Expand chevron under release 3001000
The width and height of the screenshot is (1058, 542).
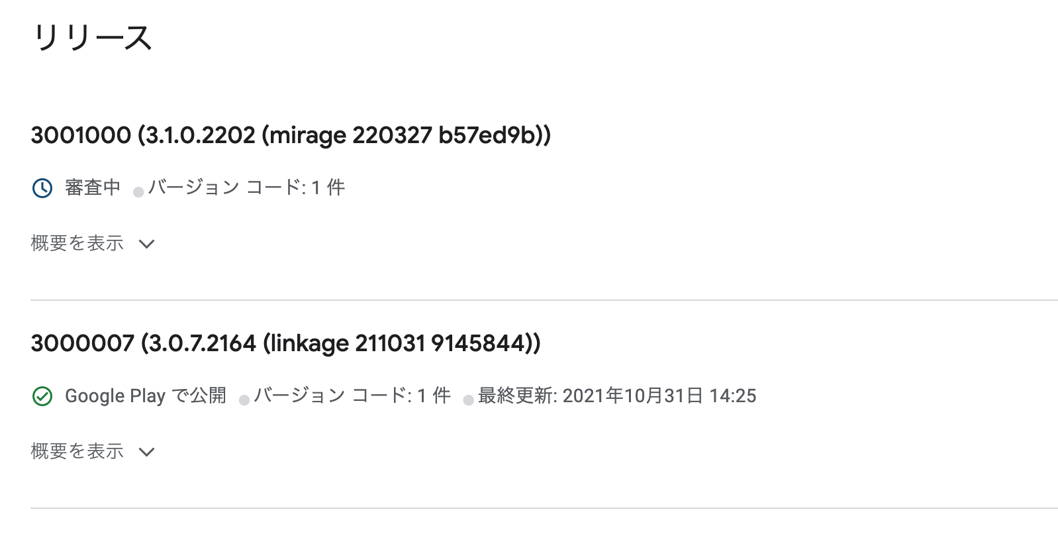tap(147, 244)
